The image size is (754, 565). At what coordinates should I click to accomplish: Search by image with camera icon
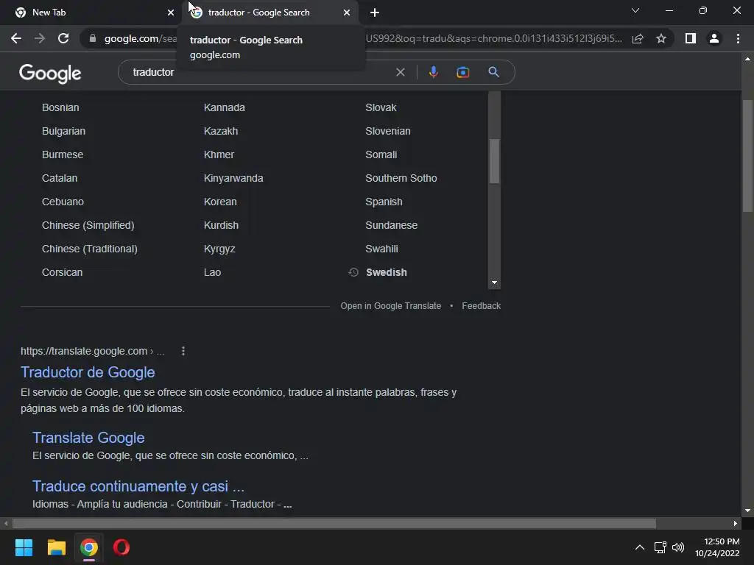pos(462,72)
